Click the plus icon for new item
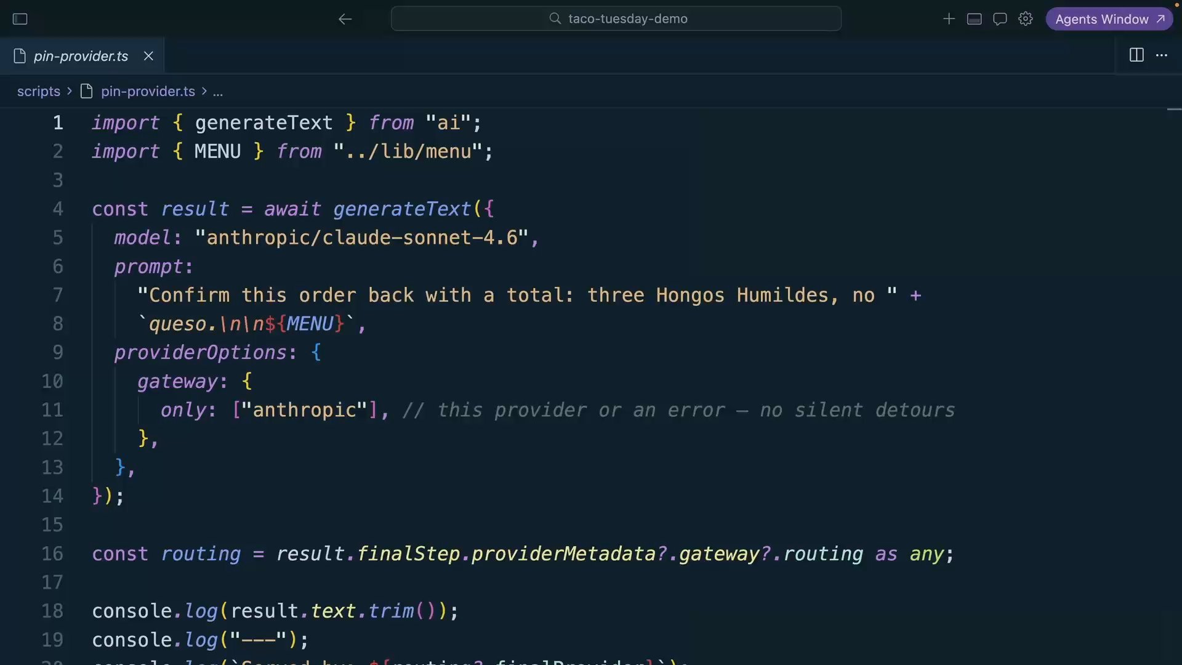 pyautogui.click(x=949, y=19)
